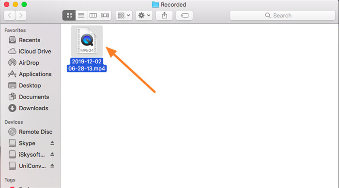The height and width of the screenshot is (188, 339).
Task: Go back with the left arrow
Action: 10,15
